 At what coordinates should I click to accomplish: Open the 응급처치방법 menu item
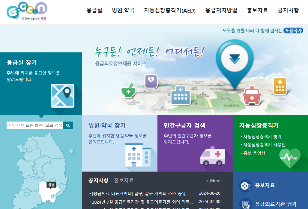click(221, 10)
